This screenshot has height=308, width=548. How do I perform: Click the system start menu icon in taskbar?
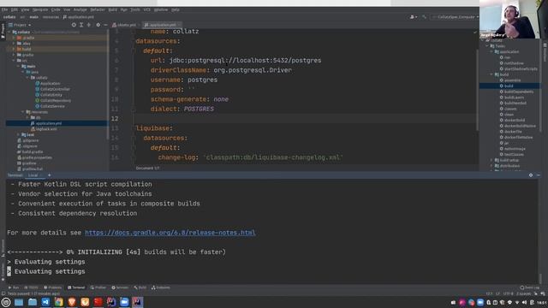pos(6,302)
